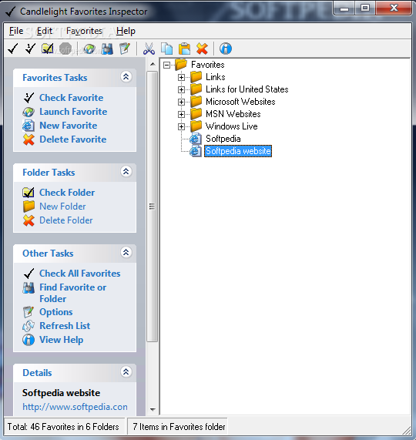The width and height of the screenshot is (416, 440).
Task: Collapse the Details panel
Action: 126,372
